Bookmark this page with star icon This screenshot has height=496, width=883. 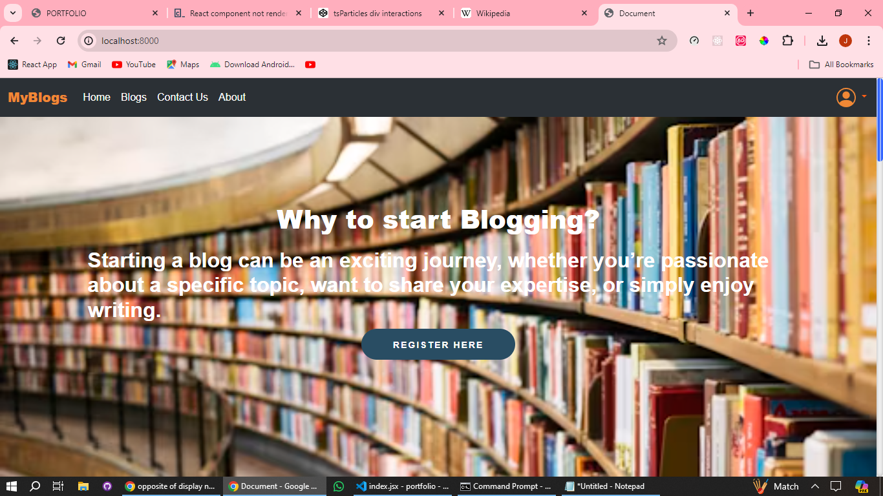[661, 41]
